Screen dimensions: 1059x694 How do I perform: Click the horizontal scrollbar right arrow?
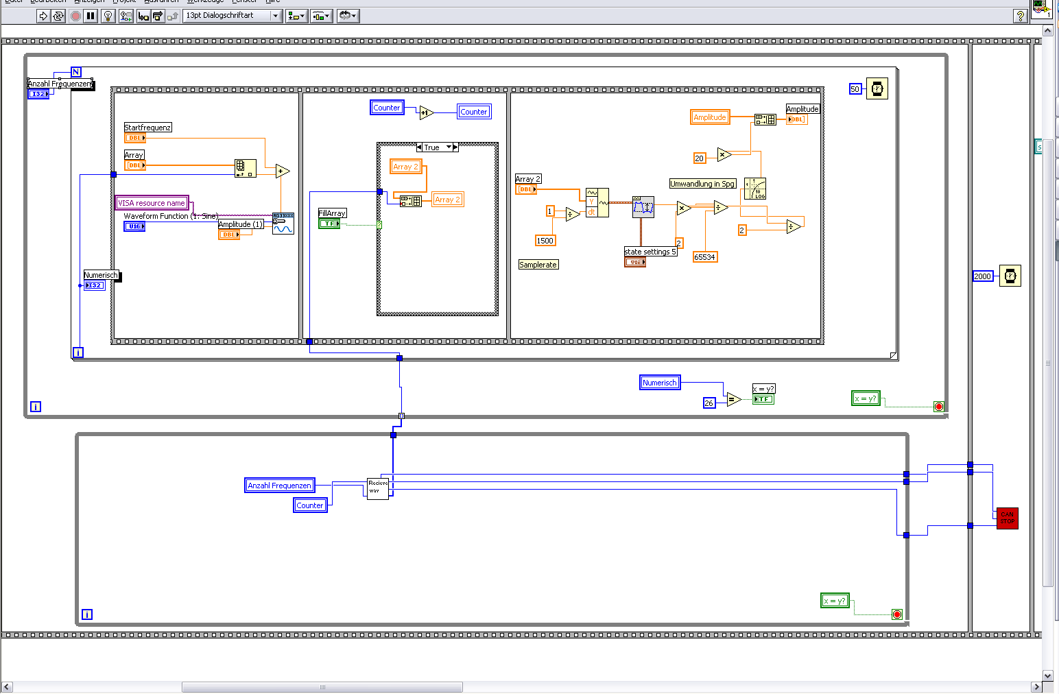pos(1036,687)
